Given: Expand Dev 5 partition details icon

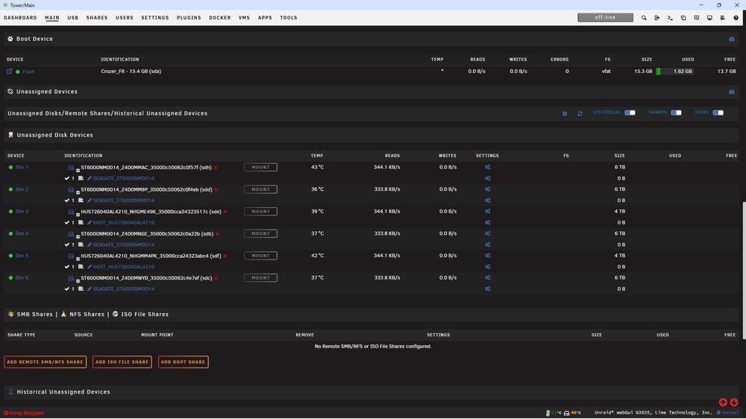Looking at the screenshot, I should (x=72, y=256).
